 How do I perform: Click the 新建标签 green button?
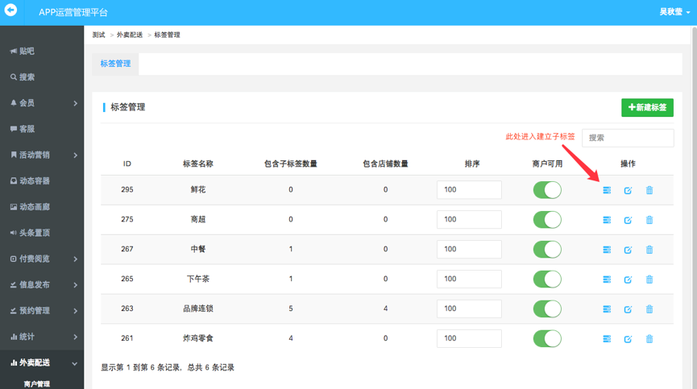[x=647, y=107]
